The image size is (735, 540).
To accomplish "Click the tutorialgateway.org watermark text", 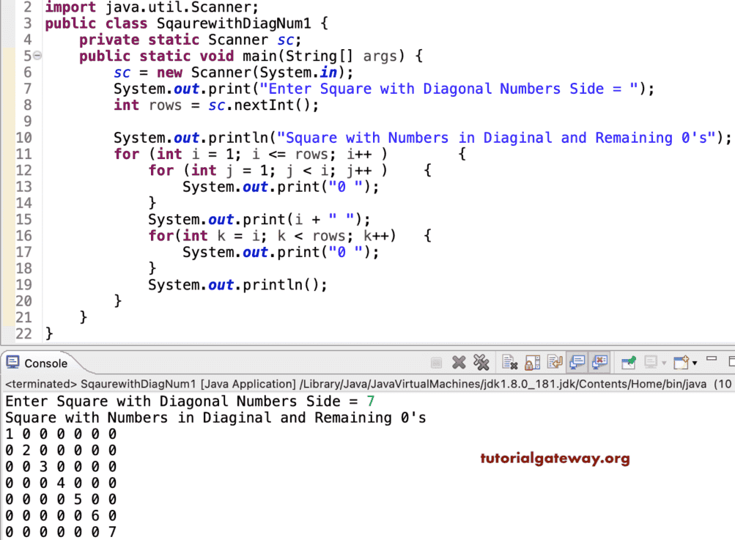I will (x=555, y=457).
